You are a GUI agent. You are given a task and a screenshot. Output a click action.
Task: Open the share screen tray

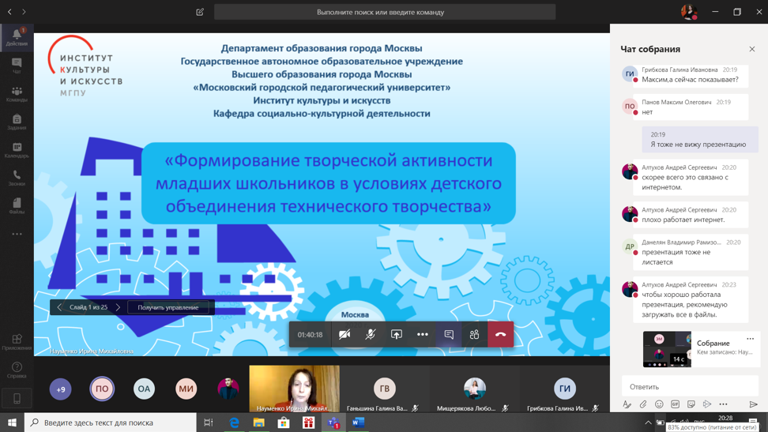click(x=396, y=335)
